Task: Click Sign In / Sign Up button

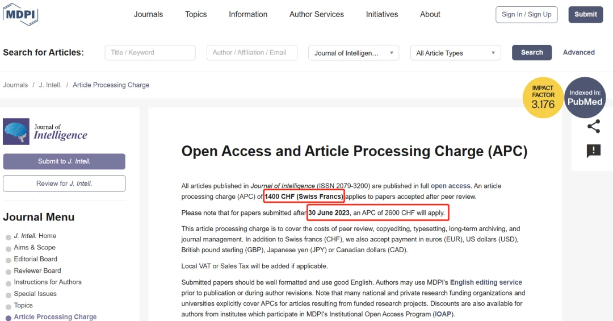Action: click(527, 14)
